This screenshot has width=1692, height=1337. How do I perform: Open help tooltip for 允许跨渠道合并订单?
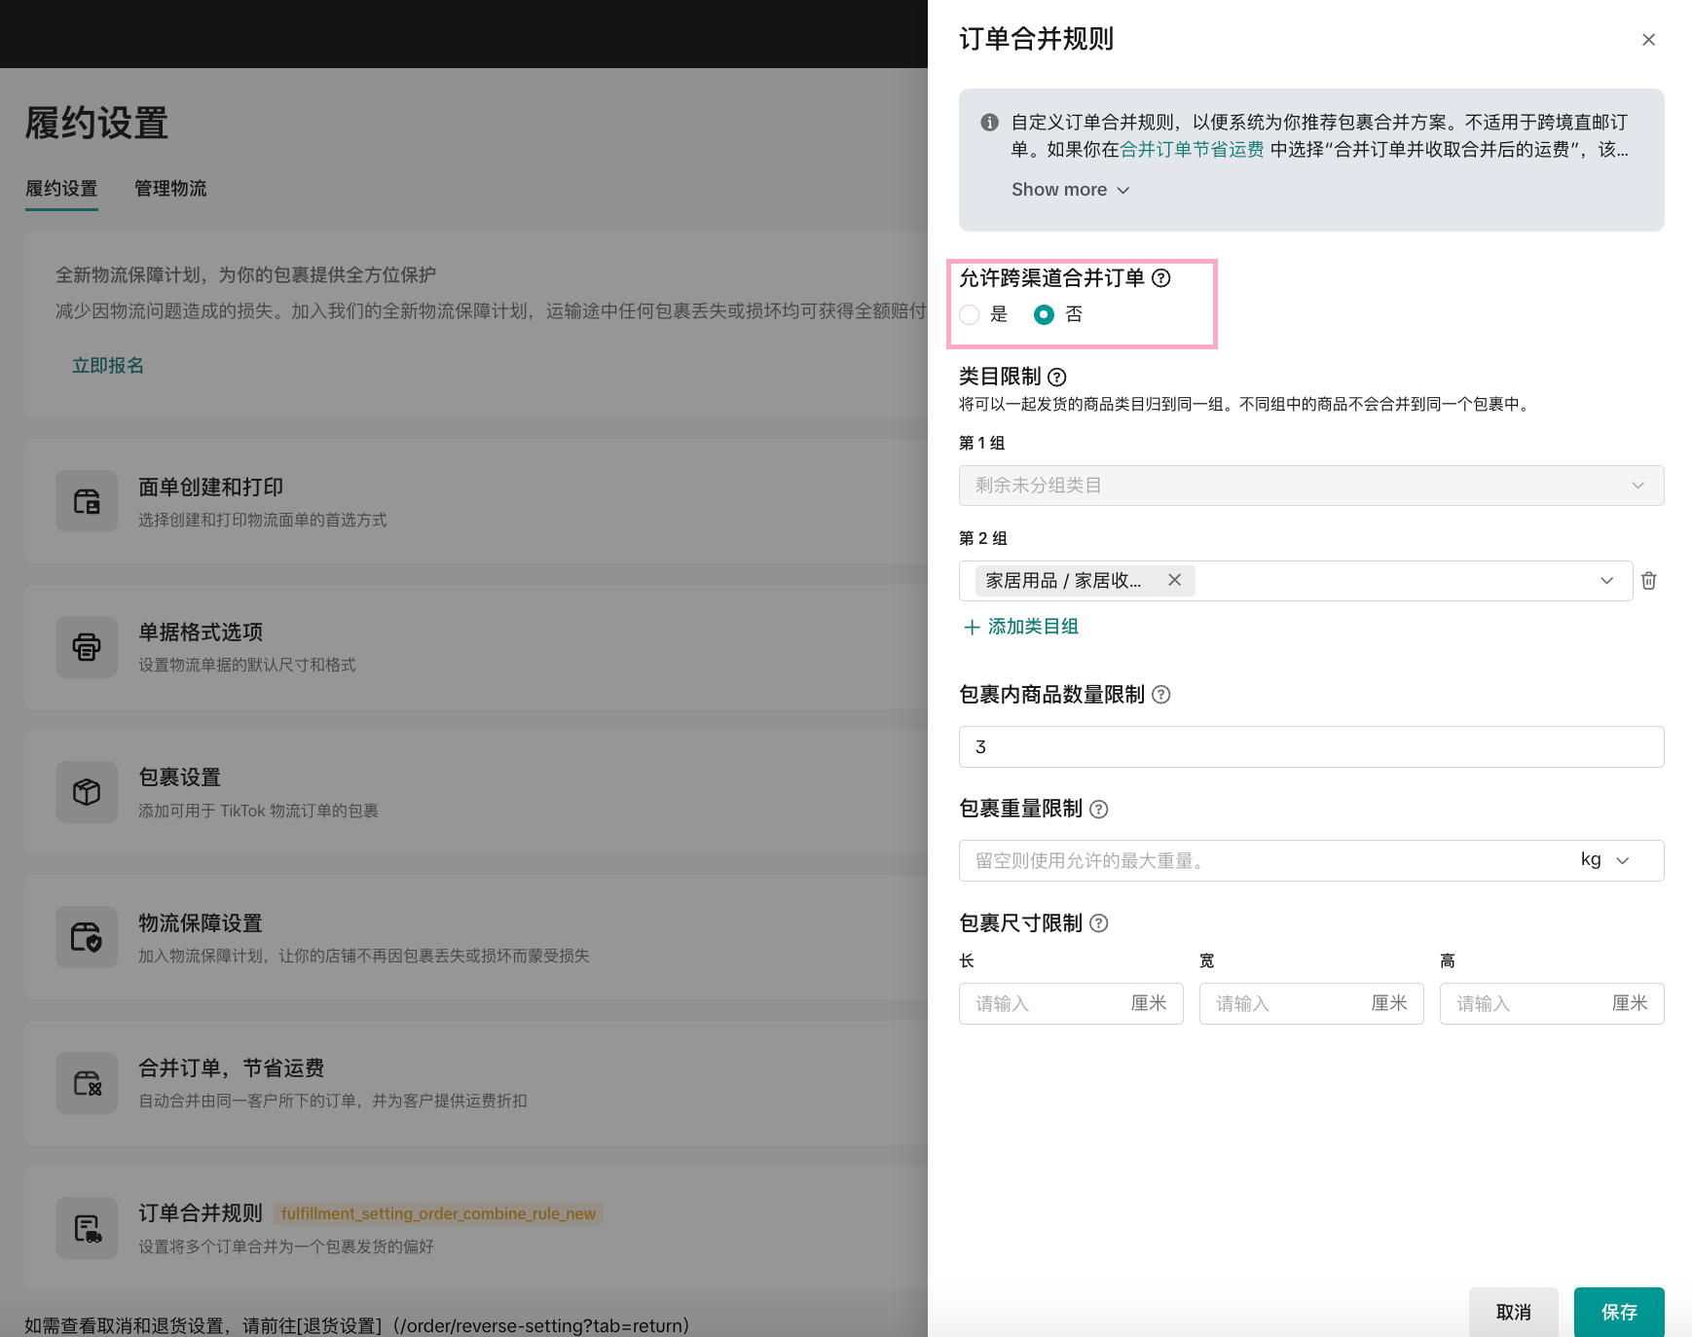pyautogui.click(x=1160, y=278)
